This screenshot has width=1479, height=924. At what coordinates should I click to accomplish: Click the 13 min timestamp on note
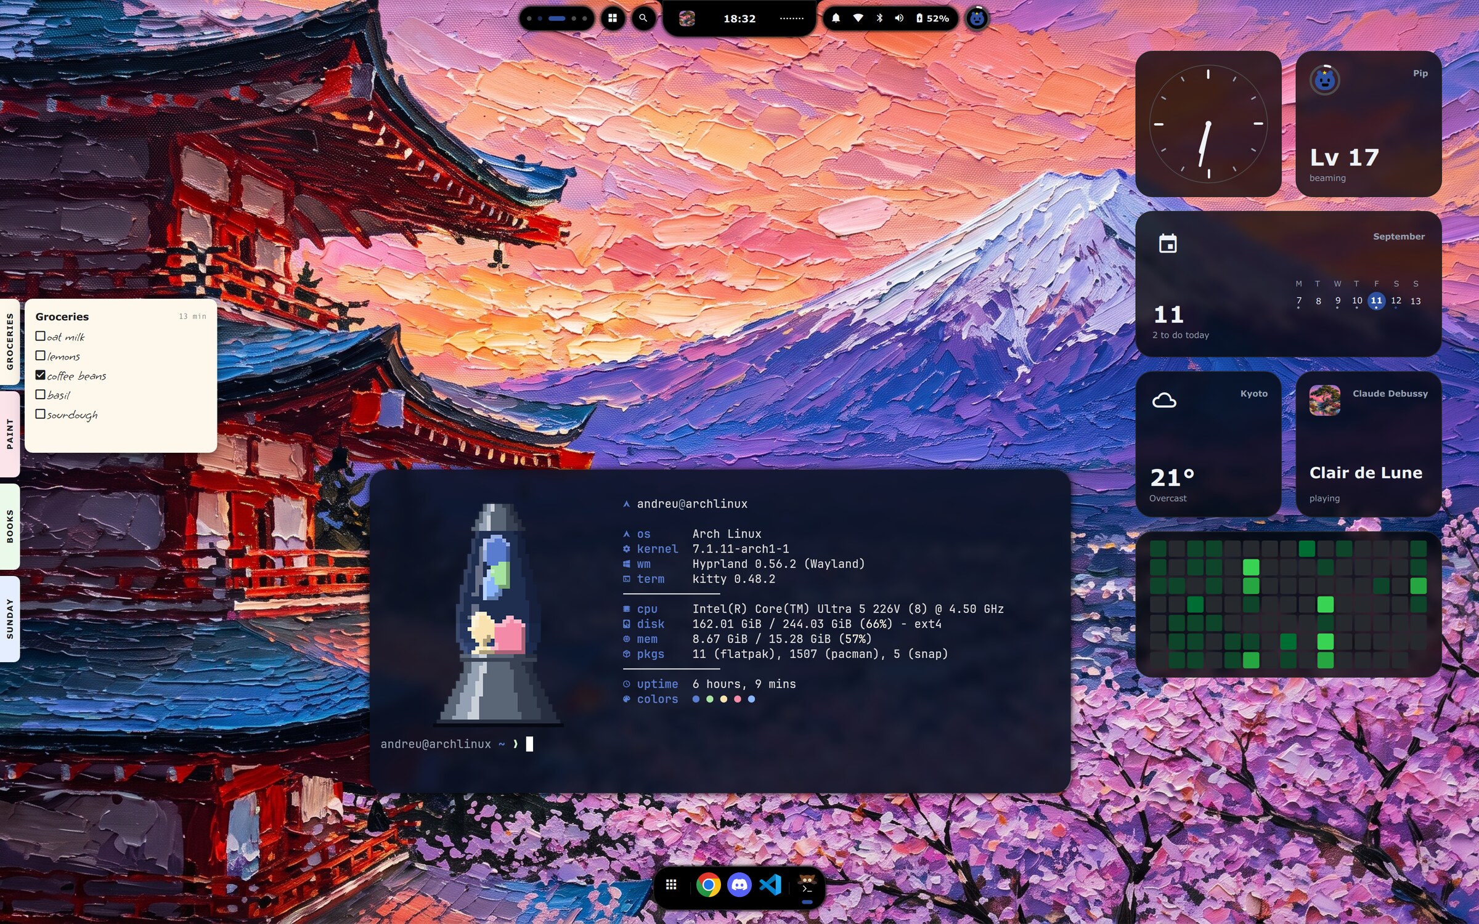[192, 317]
